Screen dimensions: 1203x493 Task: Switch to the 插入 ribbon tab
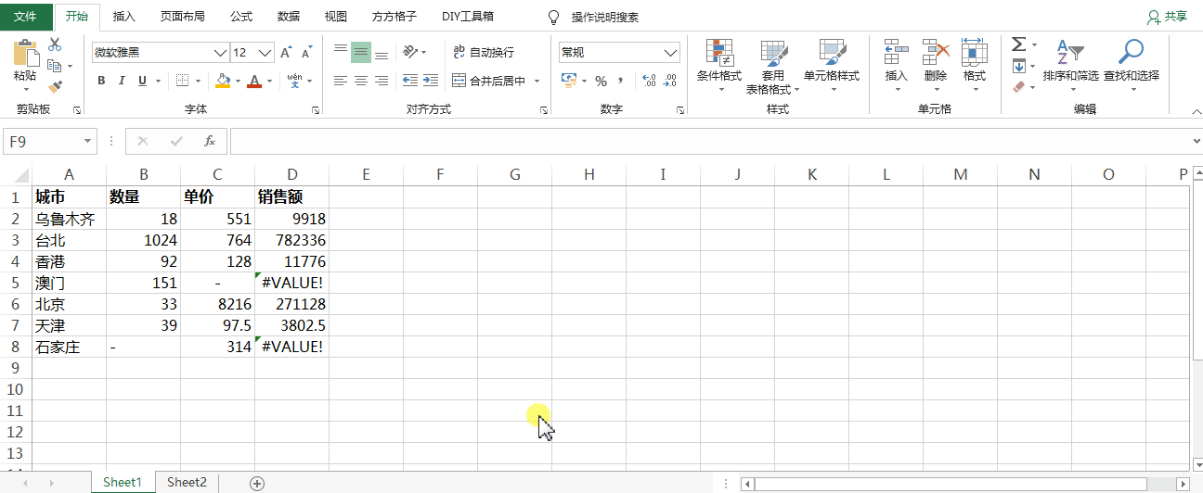pos(123,17)
